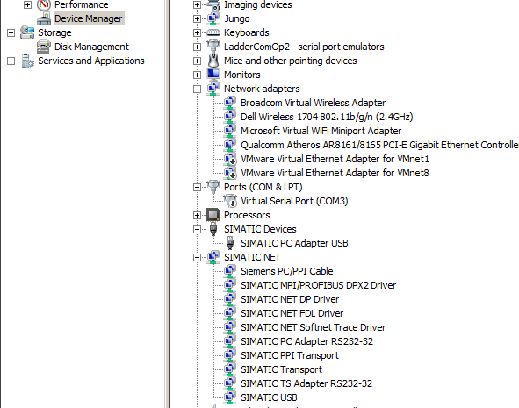Select Device Manager in the left tree
Screen dimensions: 519x408
[x=89, y=18]
